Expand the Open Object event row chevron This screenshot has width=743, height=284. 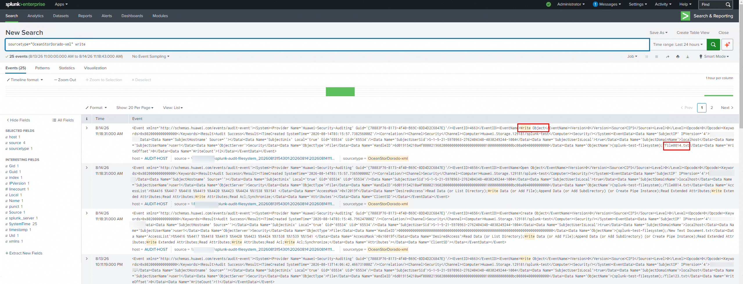pyautogui.click(x=87, y=168)
